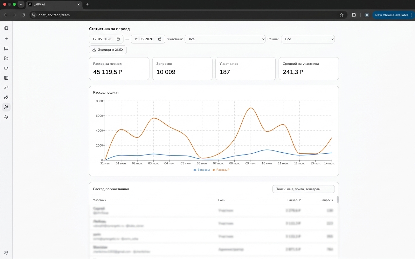This screenshot has width=415, height=259.
Task: Open the wrench tools icon in sidebar
Action: (6, 88)
